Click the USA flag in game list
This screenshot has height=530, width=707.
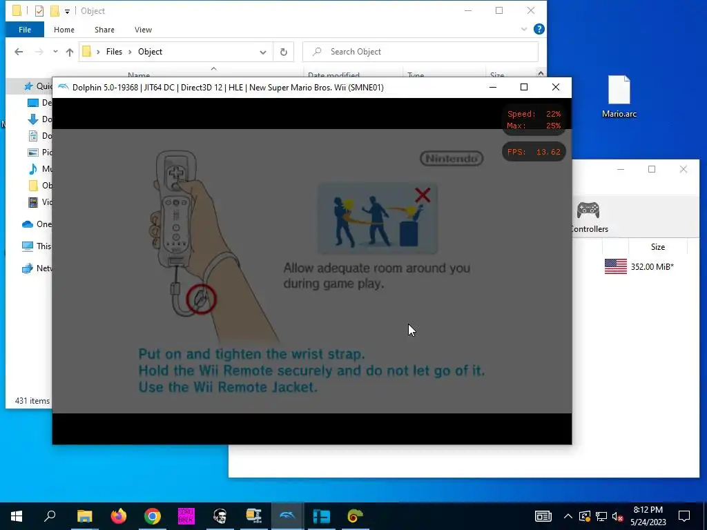coord(615,266)
